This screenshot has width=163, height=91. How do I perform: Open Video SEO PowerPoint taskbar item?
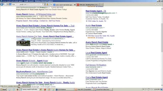coord(84,89)
